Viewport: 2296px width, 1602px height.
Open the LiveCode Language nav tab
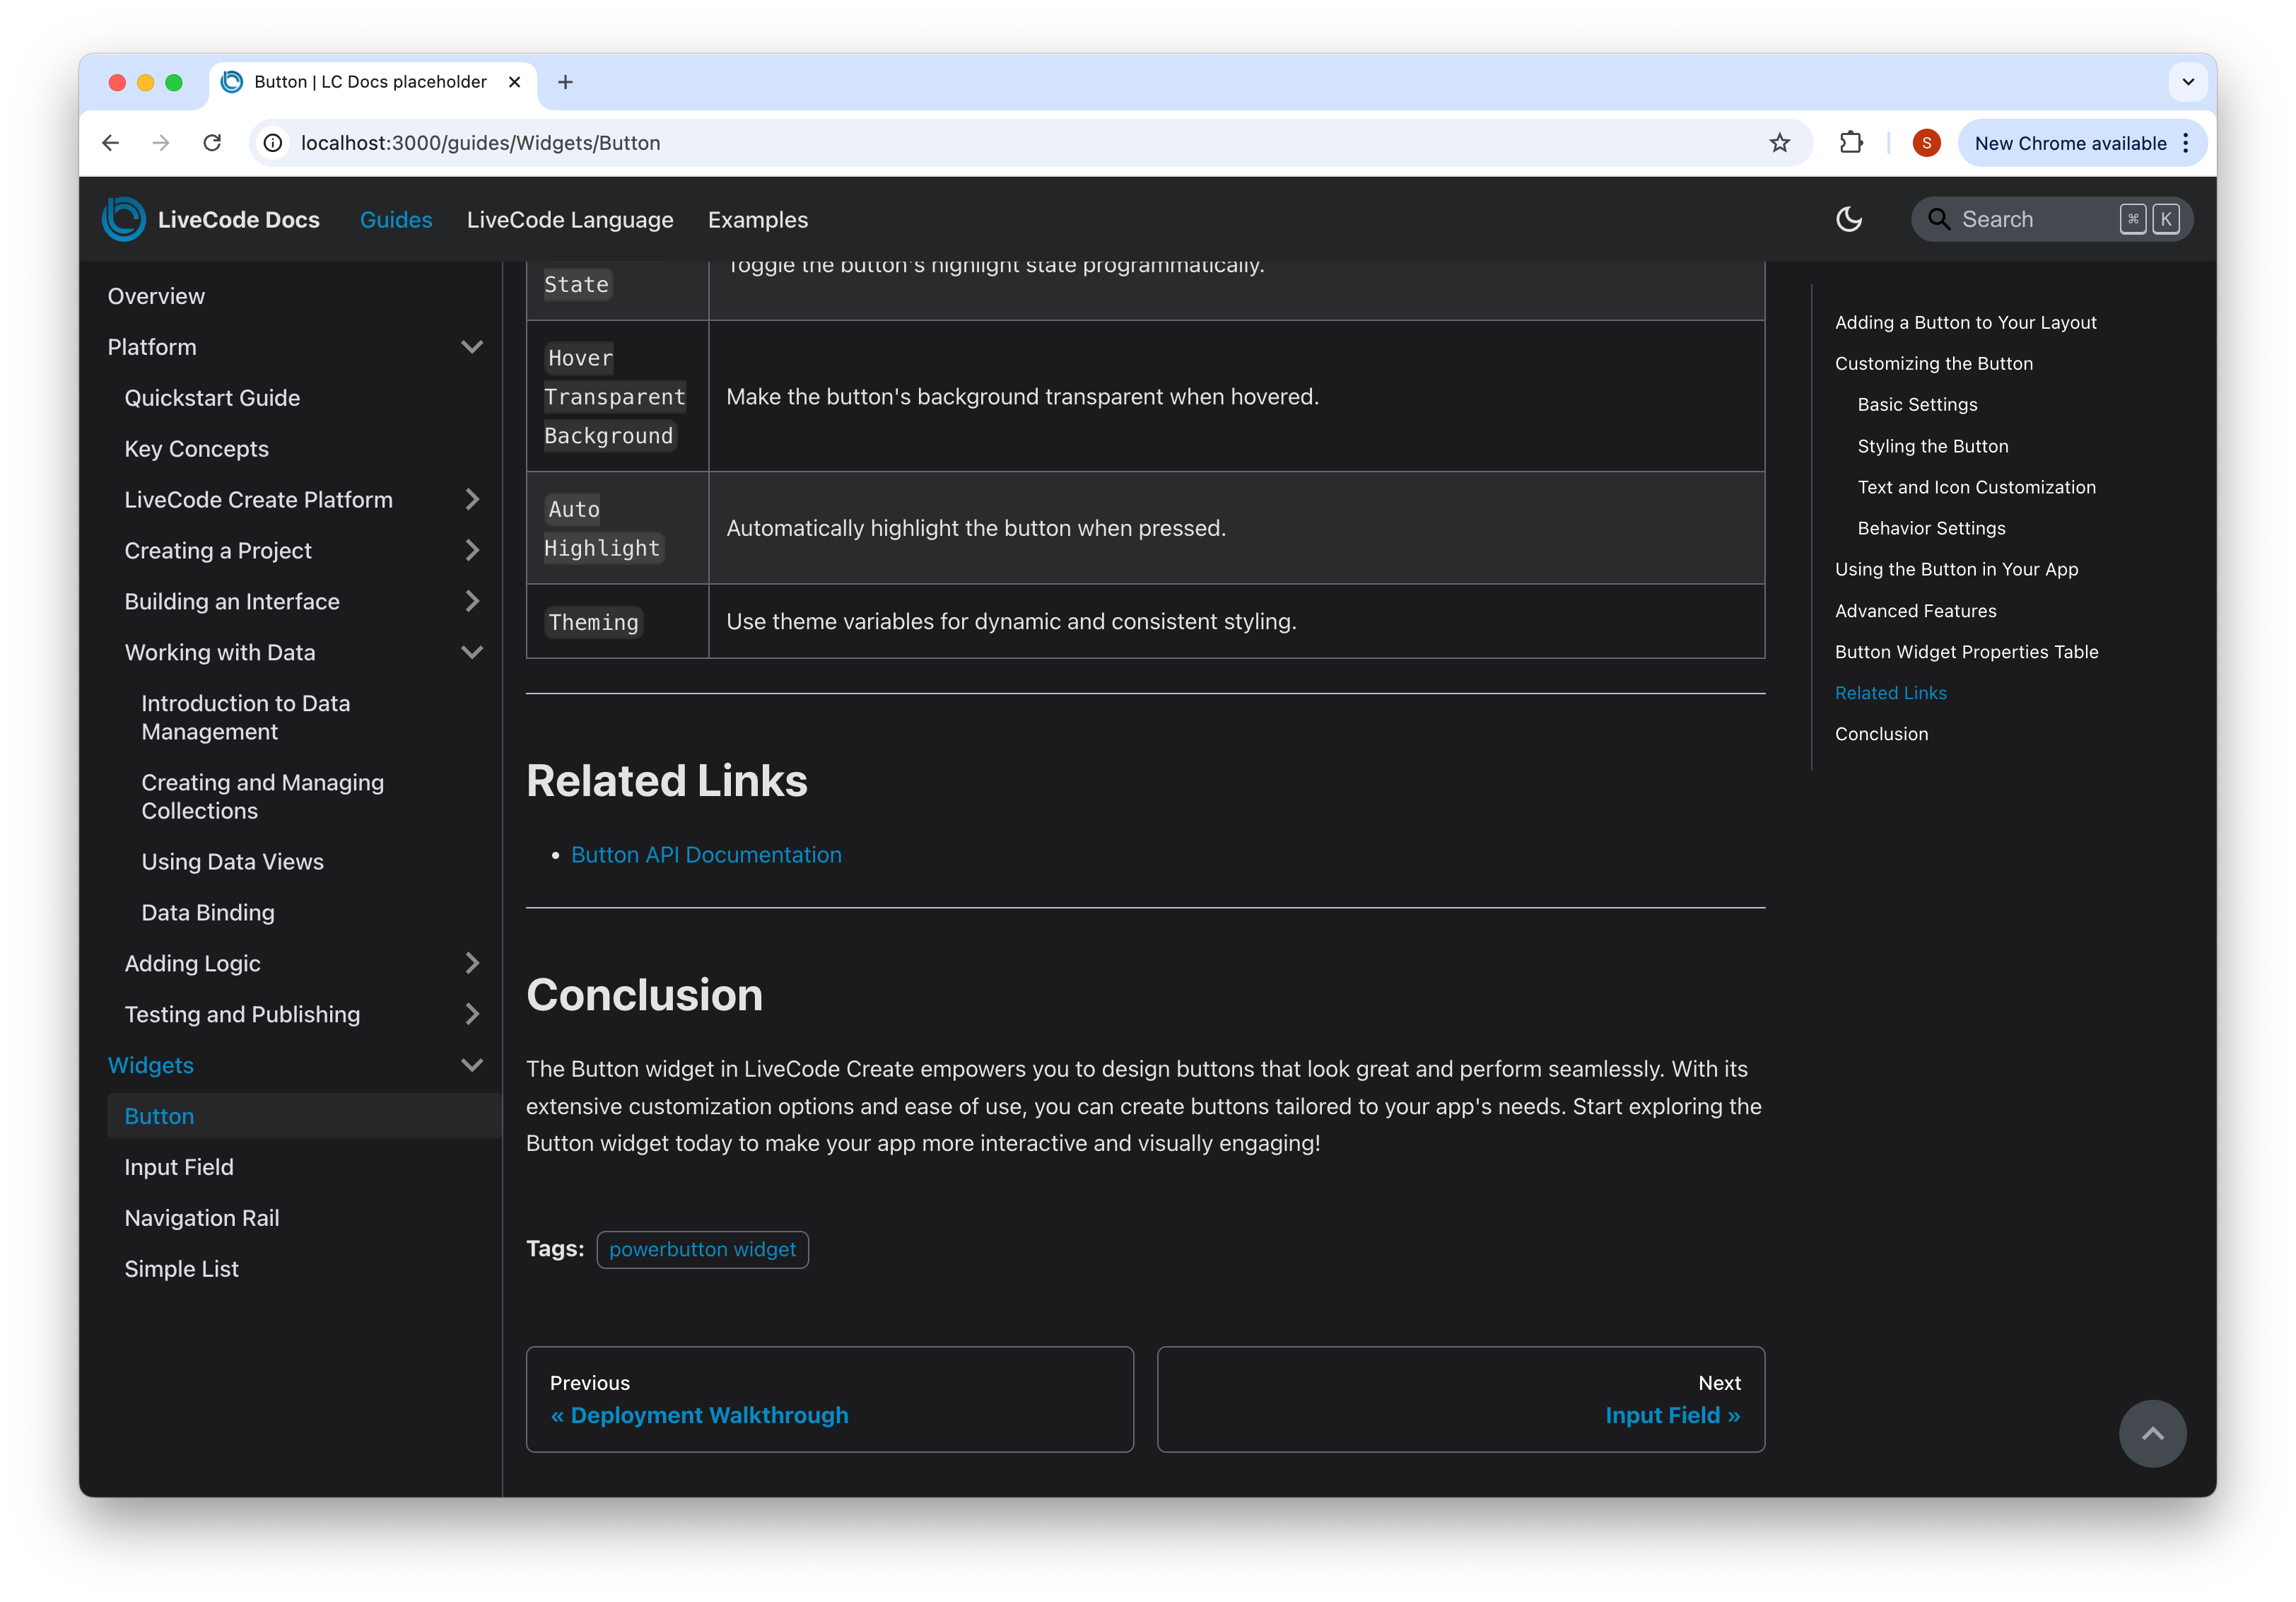point(569,220)
